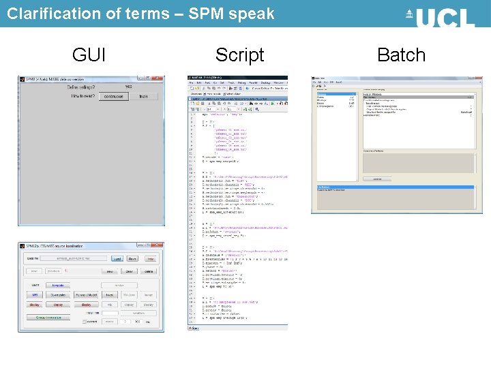Open the Cell menu in MATLAB window
This screenshot has height=368, width=491.
(222, 83)
